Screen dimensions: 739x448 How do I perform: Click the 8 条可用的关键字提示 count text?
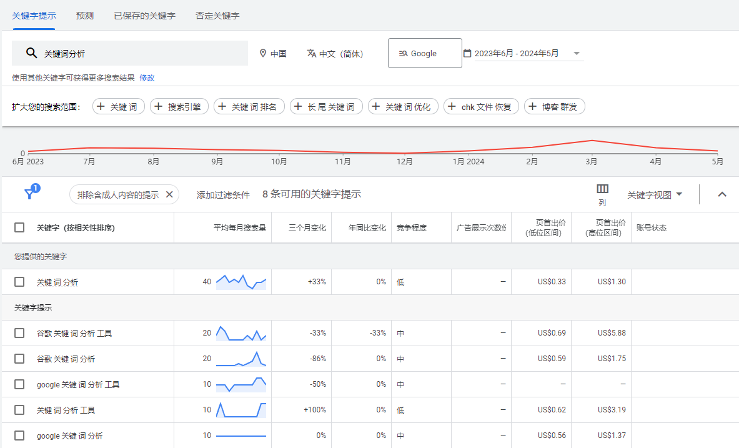click(312, 194)
